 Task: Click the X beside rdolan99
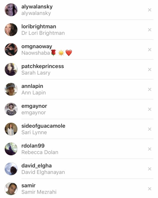[149, 149]
